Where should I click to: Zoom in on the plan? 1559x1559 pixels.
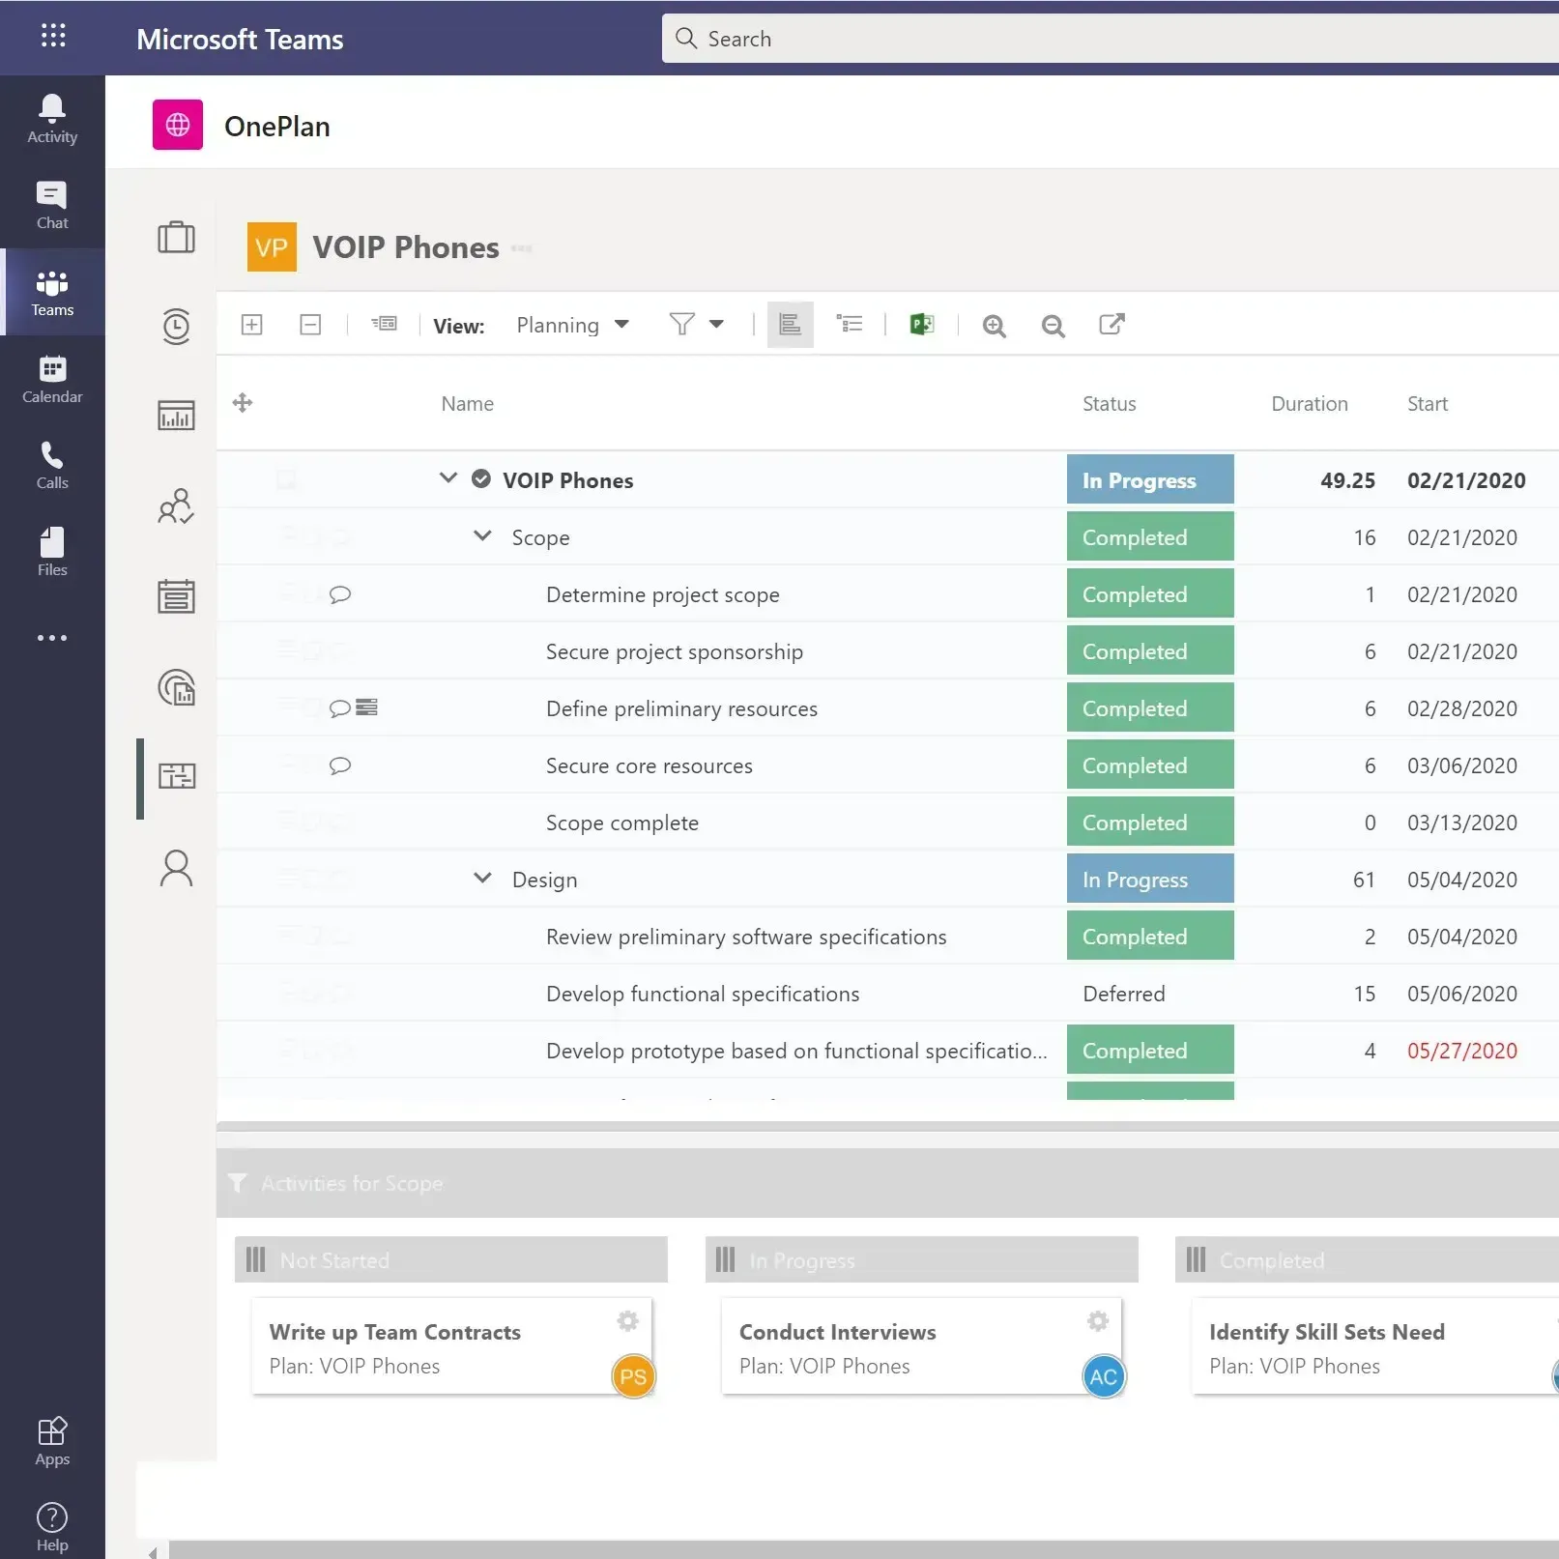[994, 326]
